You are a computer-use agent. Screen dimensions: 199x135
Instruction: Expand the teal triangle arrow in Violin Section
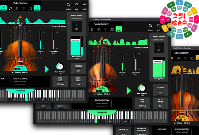coord(47,69)
